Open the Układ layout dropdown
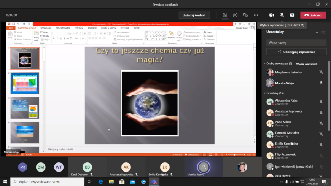The image size is (331, 186). click(x=45, y=32)
